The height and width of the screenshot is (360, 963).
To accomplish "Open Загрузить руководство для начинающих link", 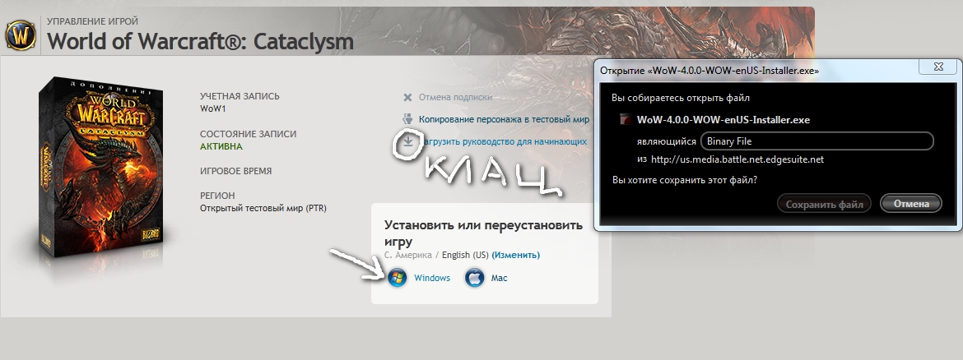I will coord(503,141).
